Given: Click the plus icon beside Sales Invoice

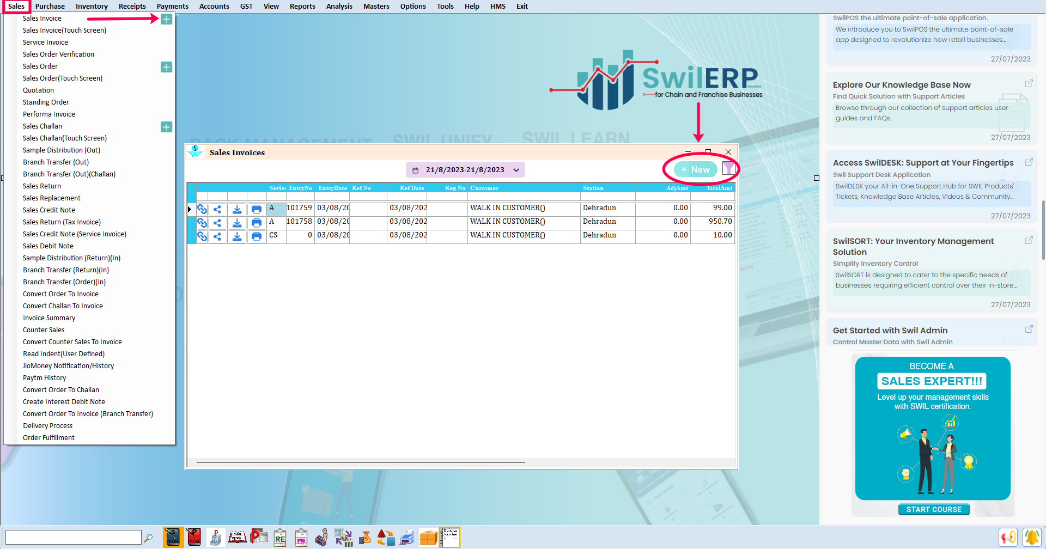Looking at the screenshot, I should point(166,19).
